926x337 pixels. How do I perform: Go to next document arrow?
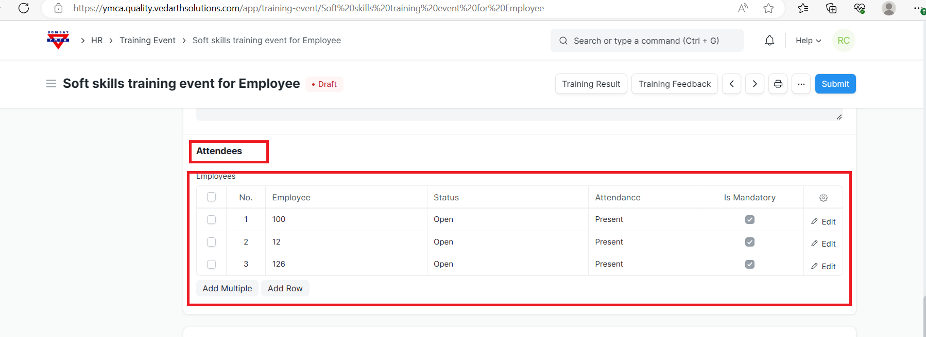click(x=754, y=84)
